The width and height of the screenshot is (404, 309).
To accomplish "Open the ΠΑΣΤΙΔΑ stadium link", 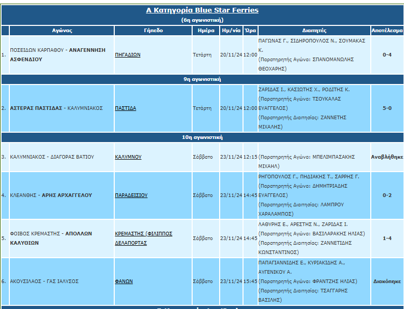I will tap(126, 108).
